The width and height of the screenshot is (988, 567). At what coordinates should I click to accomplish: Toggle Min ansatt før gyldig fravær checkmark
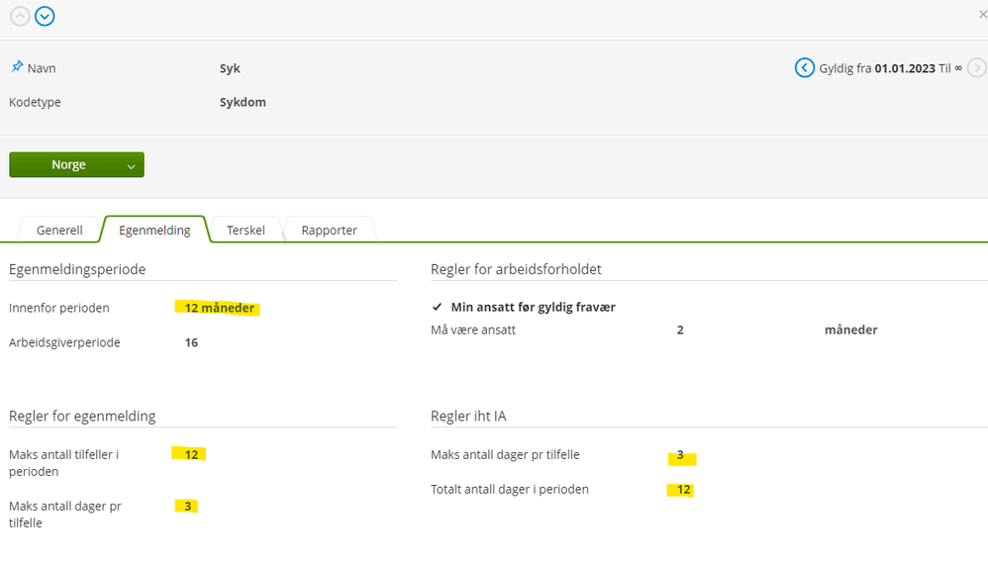point(437,307)
